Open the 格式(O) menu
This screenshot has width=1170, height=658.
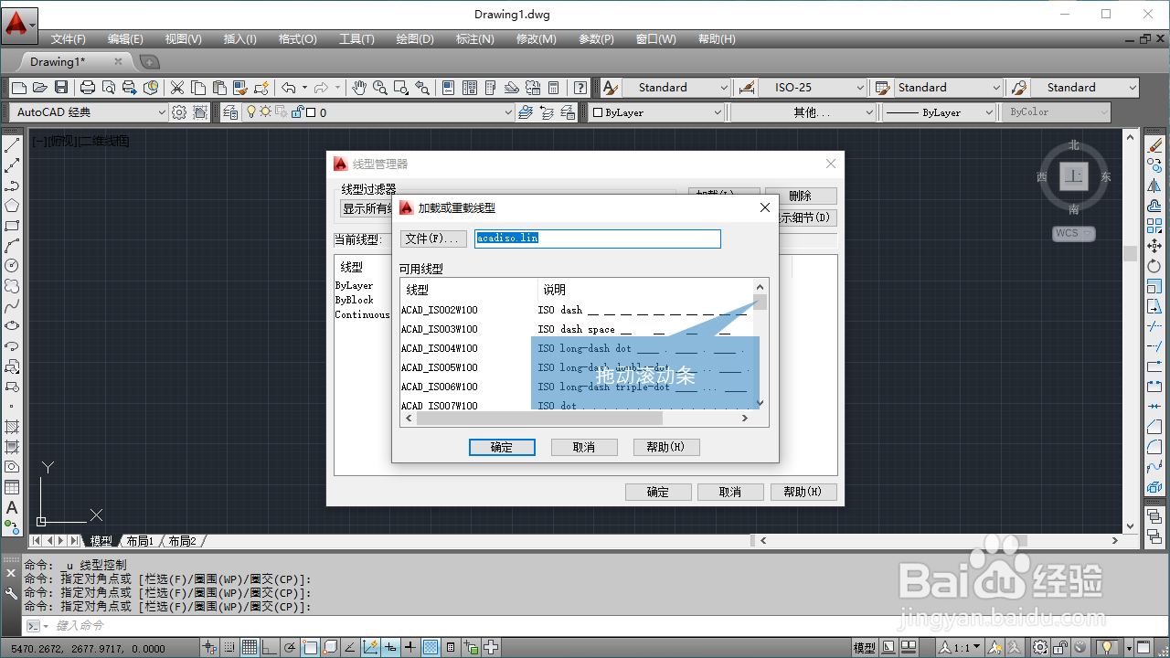[x=297, y=39]
